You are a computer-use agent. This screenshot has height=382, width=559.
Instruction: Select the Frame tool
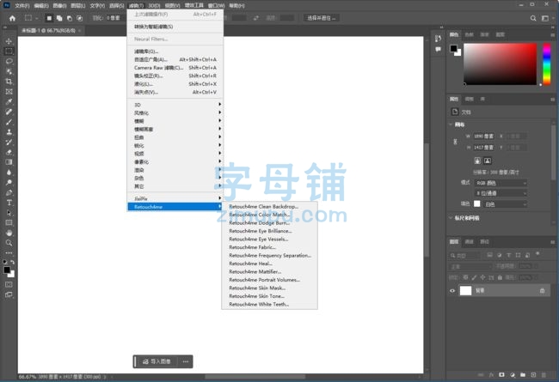(x=9, y=92)
